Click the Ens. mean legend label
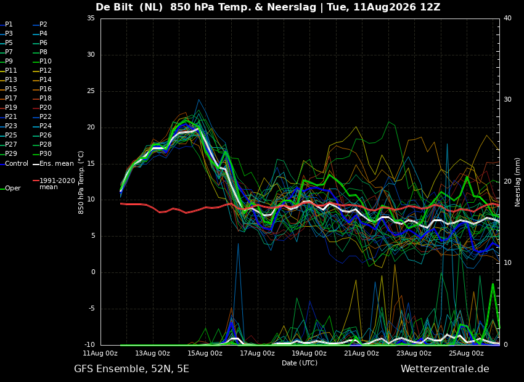 [57, 164]
